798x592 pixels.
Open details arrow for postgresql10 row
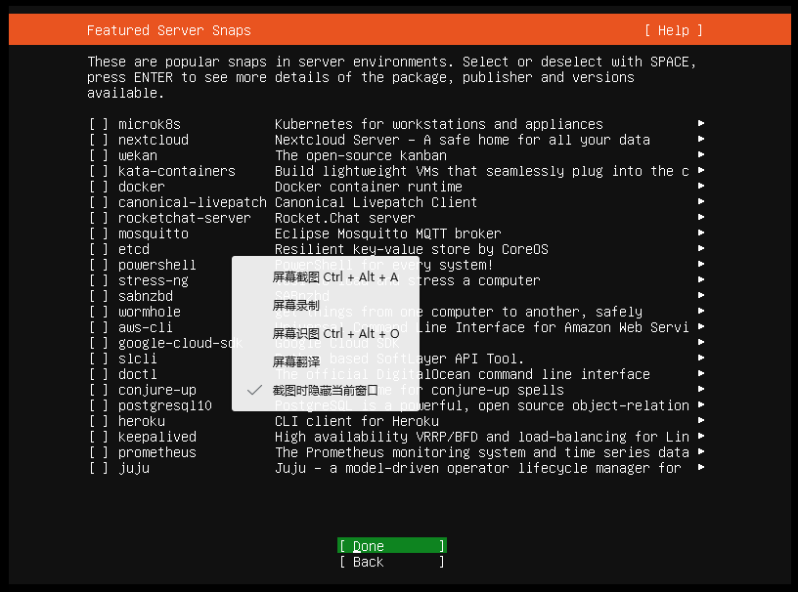tap(701, 404)
